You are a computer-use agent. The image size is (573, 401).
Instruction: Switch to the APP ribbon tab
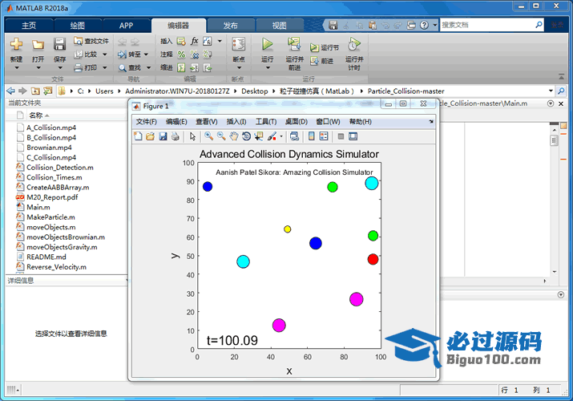click(126, 26)
